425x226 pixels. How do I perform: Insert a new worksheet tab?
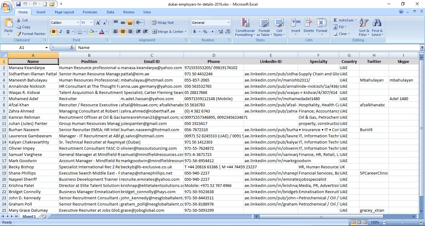pyautogui.click(x=44, y=216)
